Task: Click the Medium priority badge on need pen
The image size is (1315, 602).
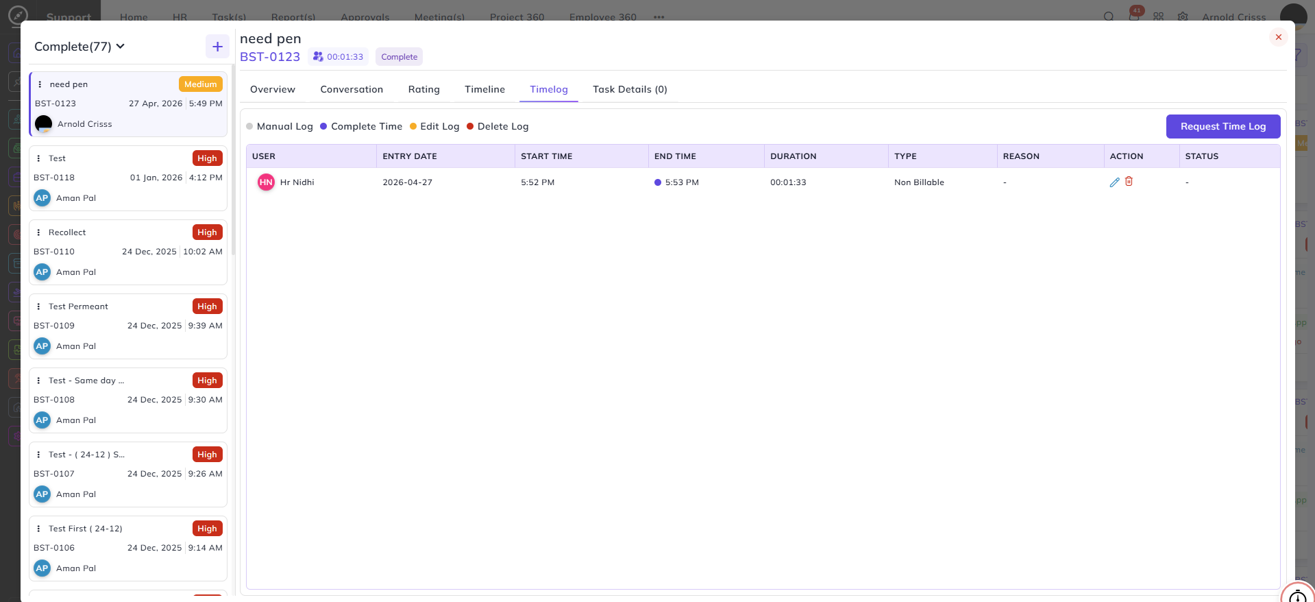Action: click(200, 84)
